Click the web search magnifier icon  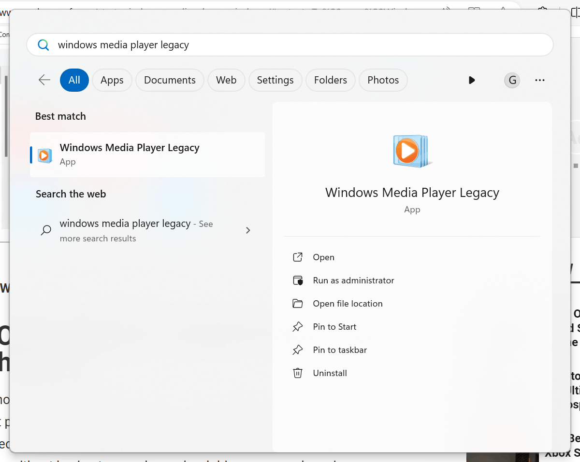click(x=46, y=230)
